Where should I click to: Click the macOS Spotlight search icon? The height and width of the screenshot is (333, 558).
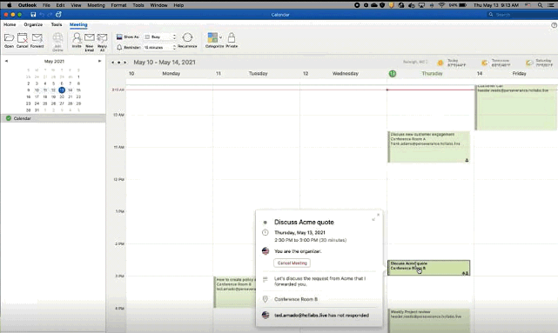[540, 5]
